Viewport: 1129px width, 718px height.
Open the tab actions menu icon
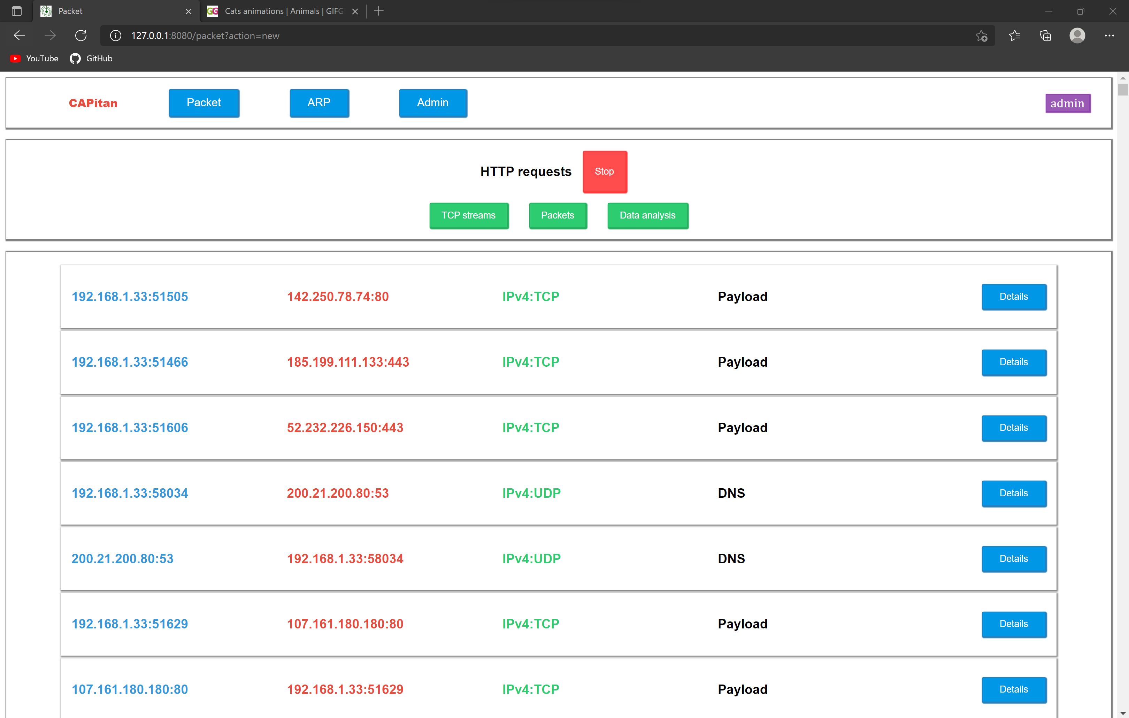point(16,11)
